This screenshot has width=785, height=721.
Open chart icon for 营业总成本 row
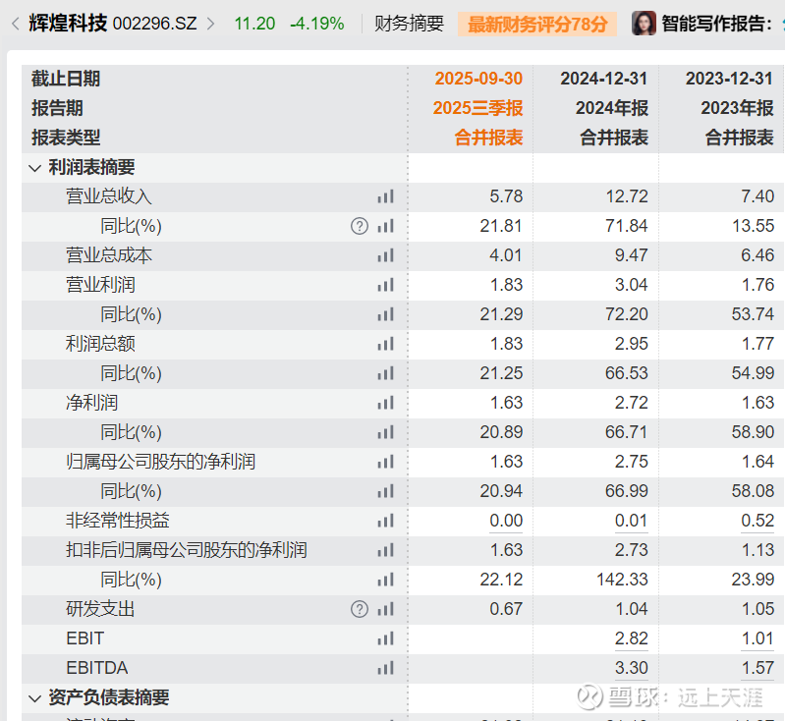[385, 255]
